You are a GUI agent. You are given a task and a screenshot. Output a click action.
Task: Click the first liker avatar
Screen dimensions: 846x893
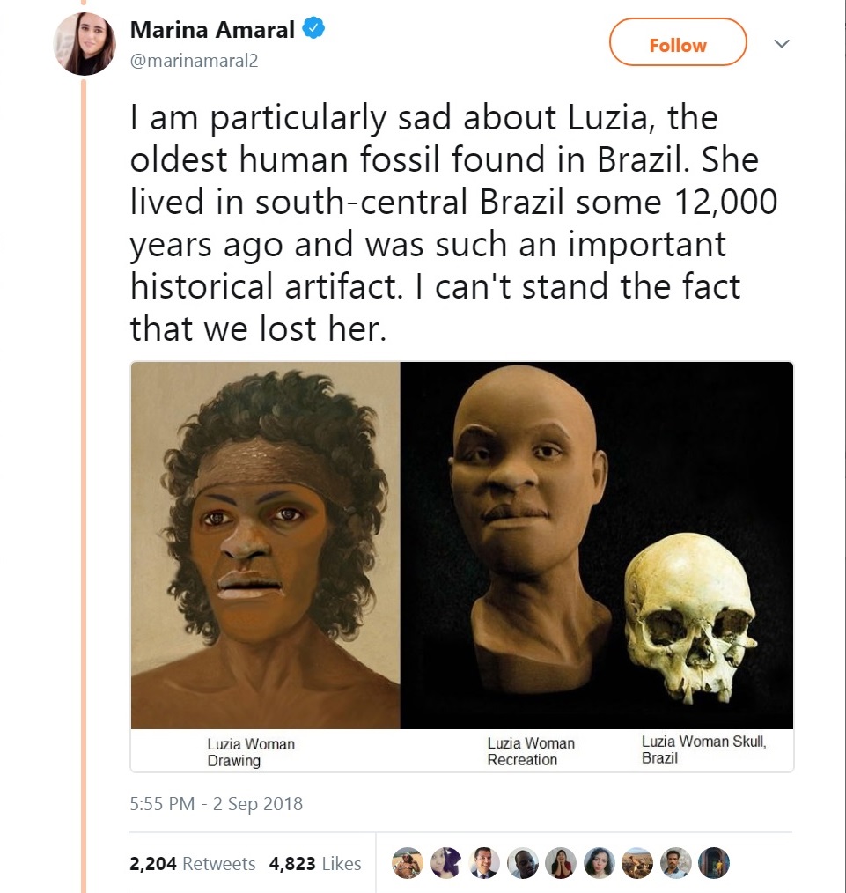click(408, 864)
